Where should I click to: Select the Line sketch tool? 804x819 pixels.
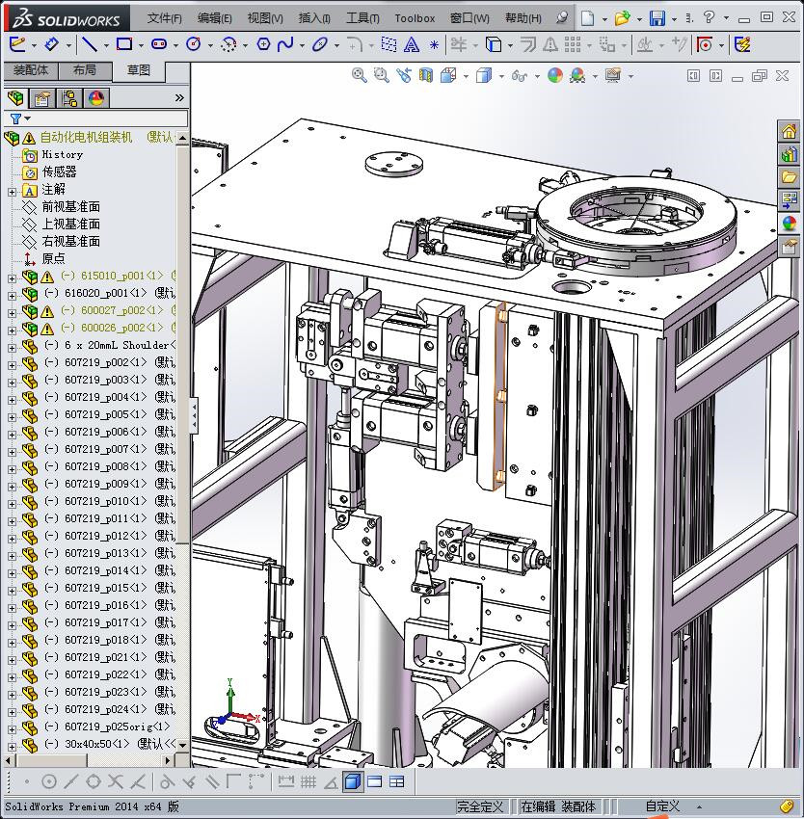pyautogui.click(x=89, y=44)
